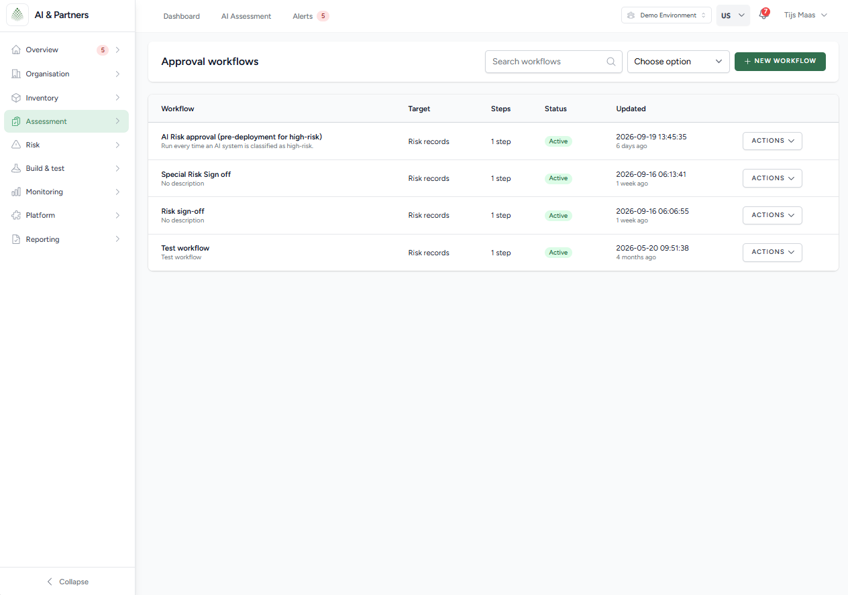The width and height of the screenshot is (848, 595).
Task: Open the Risk sign-off workflow
Action: [x=182, y=211]
